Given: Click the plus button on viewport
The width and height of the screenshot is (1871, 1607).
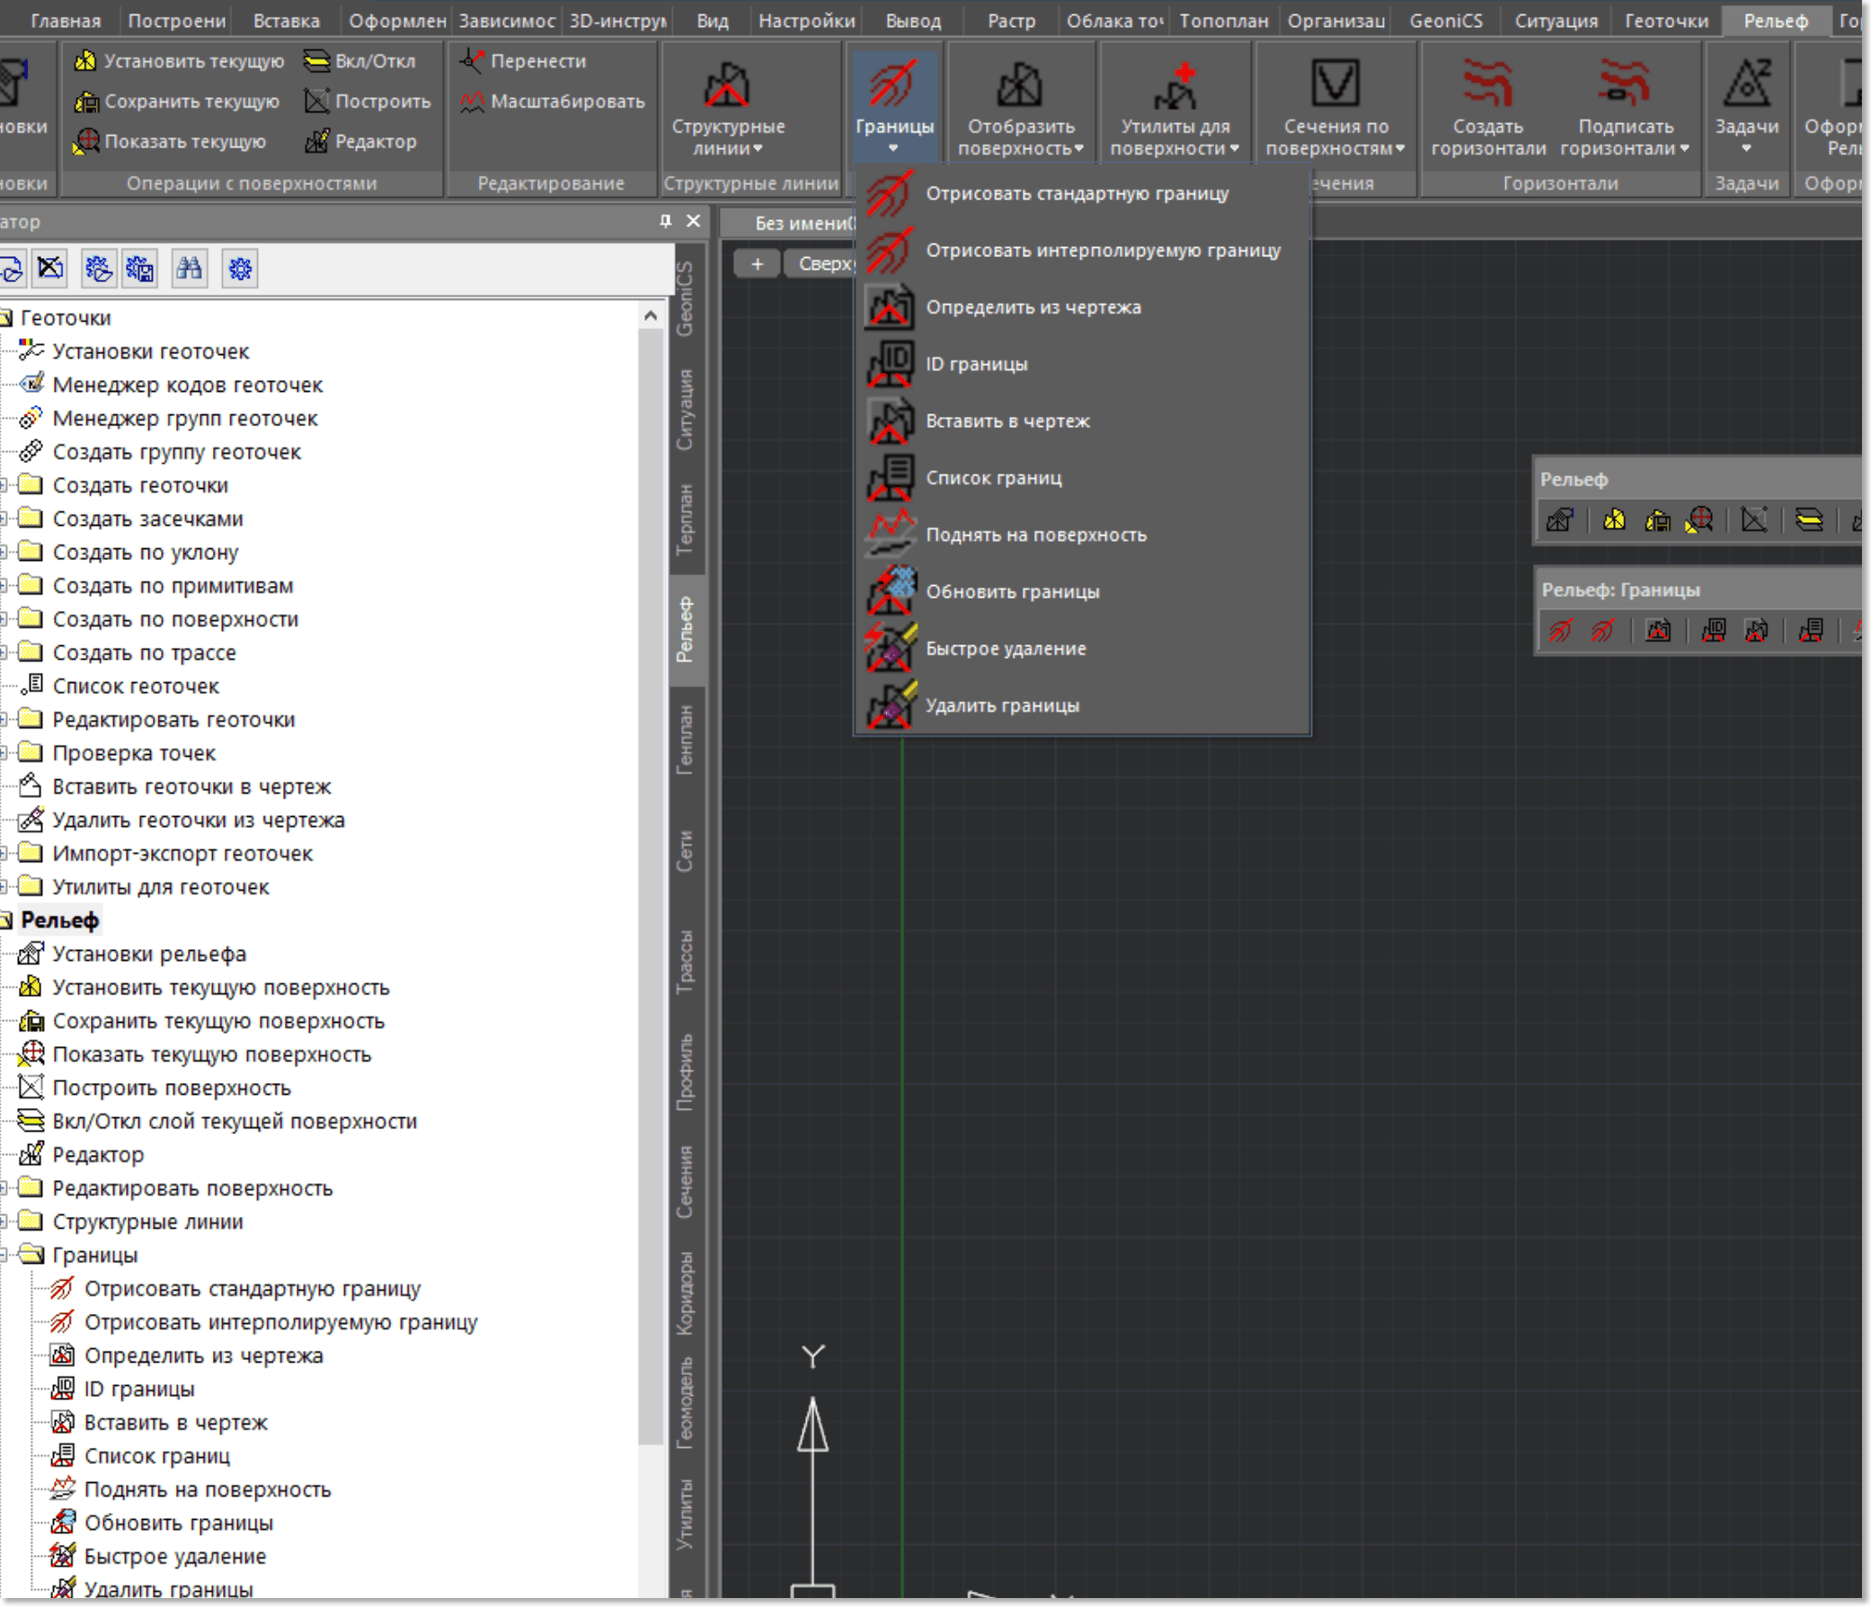Looking at the screenshot, I should pyautogui.click(x=757, y=263).
